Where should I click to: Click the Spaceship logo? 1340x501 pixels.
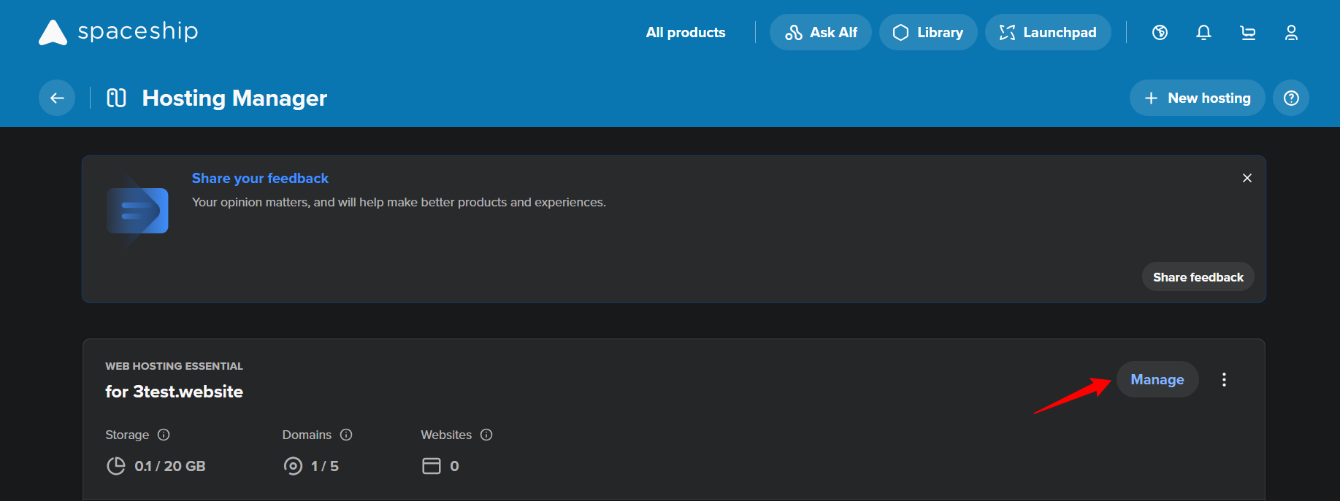[118, 32]
